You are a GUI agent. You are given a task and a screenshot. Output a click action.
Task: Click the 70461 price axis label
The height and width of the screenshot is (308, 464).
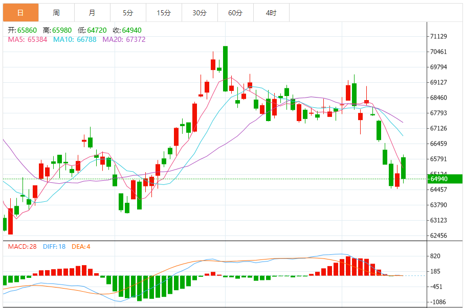point(438,52)
